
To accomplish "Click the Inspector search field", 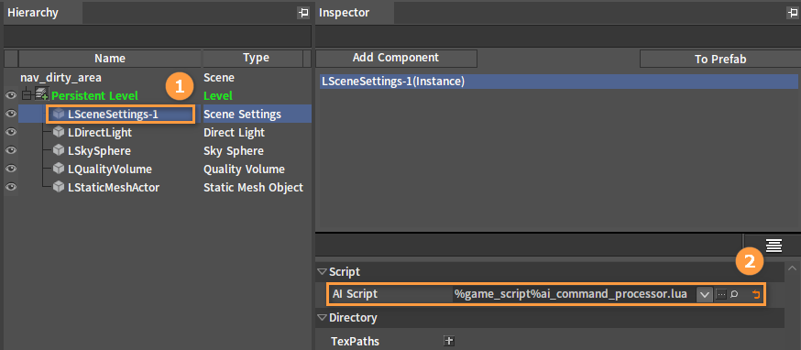I will click(558, 37).
